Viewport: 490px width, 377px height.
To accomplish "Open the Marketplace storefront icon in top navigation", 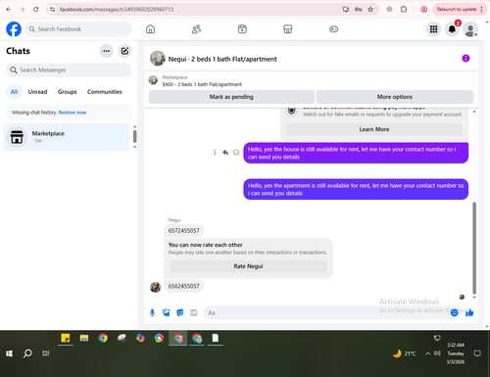I will click(x=288, y=29).
